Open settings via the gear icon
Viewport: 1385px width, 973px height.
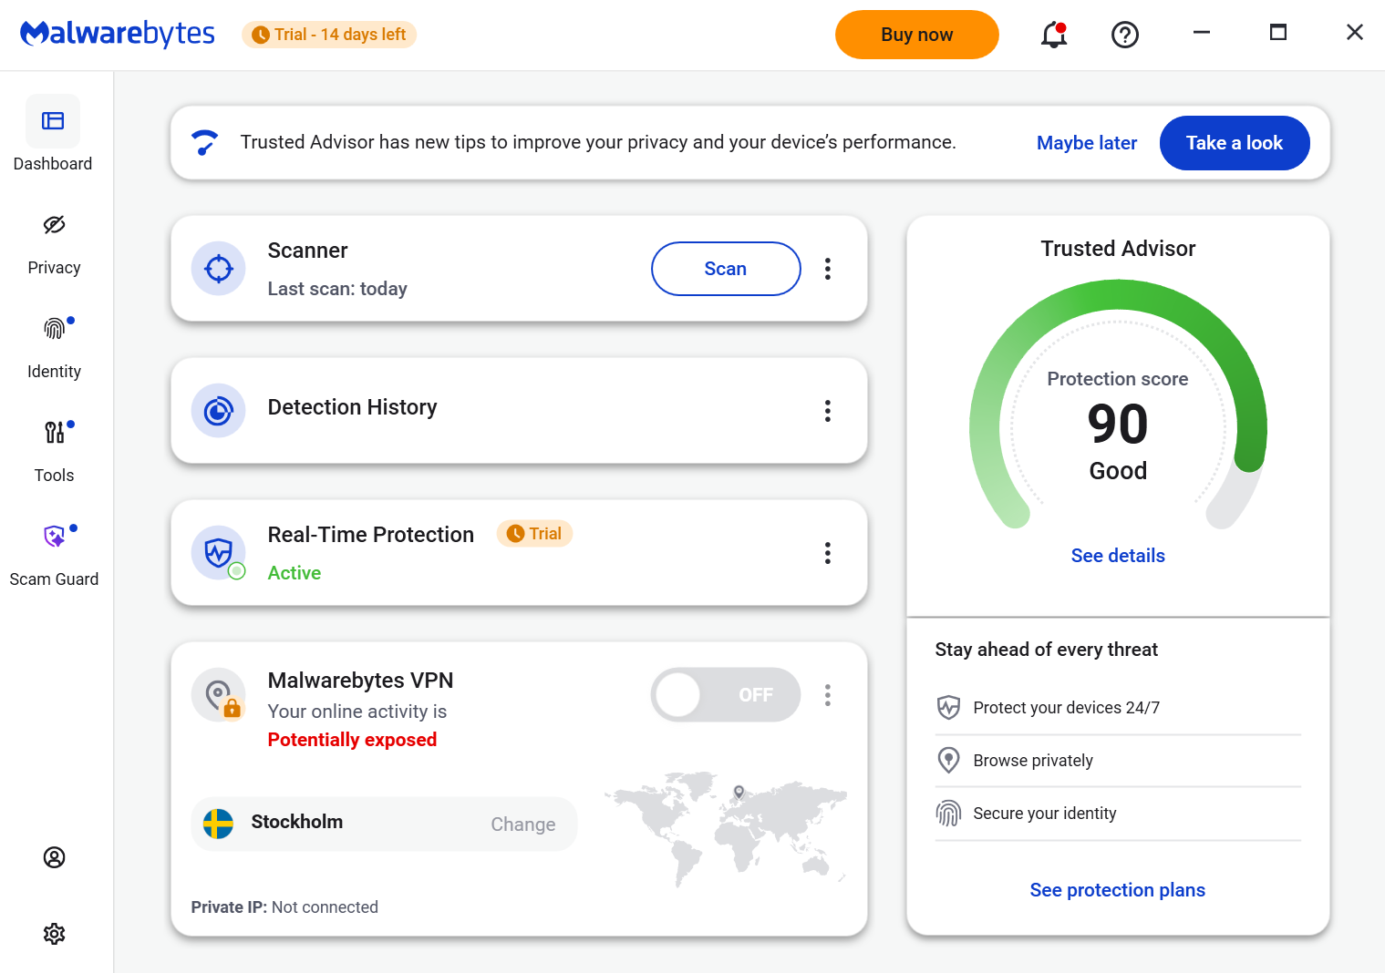pos(54,934)
